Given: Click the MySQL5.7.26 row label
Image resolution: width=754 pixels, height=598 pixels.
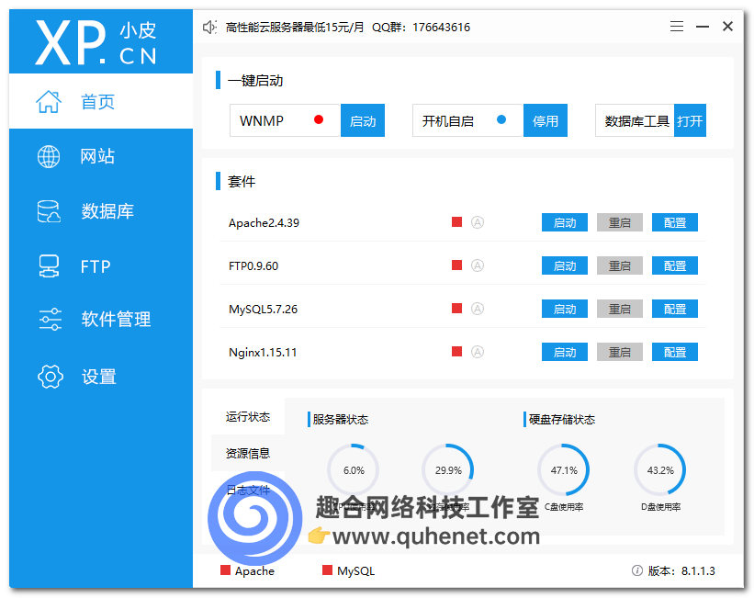Looking at the screenshot, I should tap(263, 309).
